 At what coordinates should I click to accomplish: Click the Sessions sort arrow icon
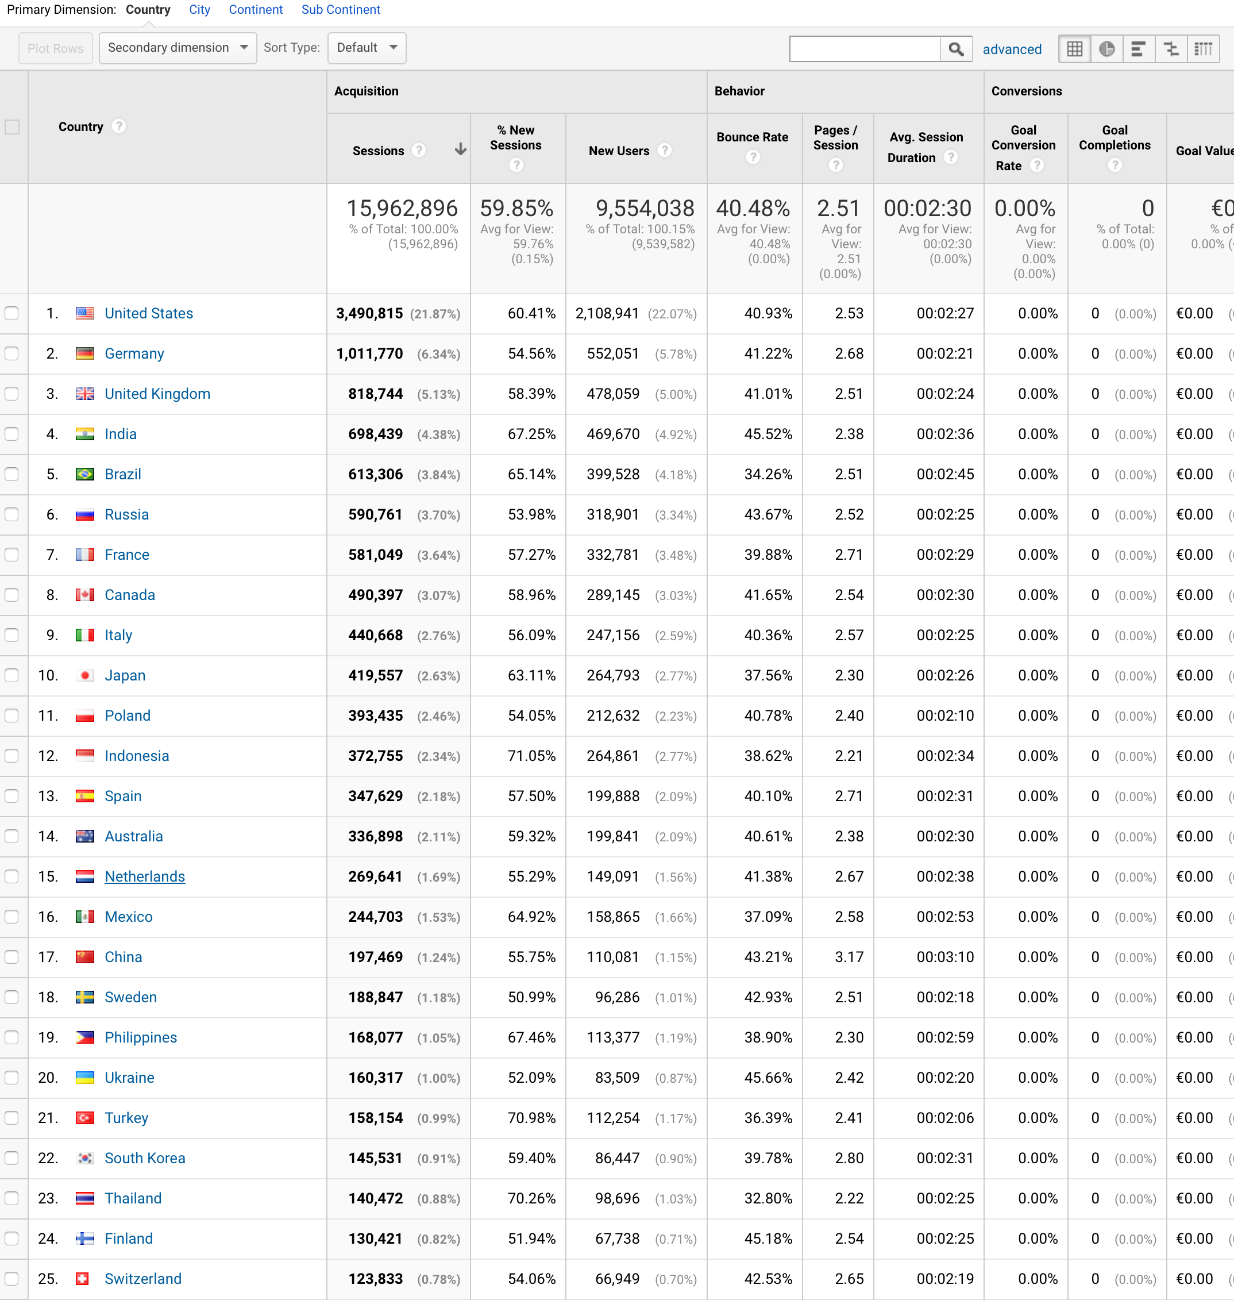(460, 150)
